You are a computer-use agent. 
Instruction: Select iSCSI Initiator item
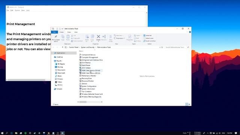coord(85,68)
